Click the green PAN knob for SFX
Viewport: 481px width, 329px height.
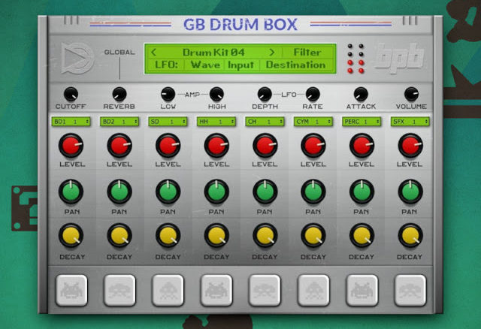pos(410,192)
